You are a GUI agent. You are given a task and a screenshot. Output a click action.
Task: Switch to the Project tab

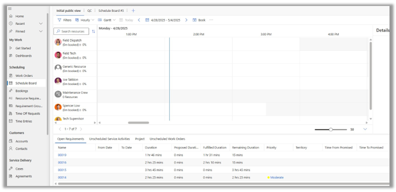pyautogui.click(x=140, y=139)
